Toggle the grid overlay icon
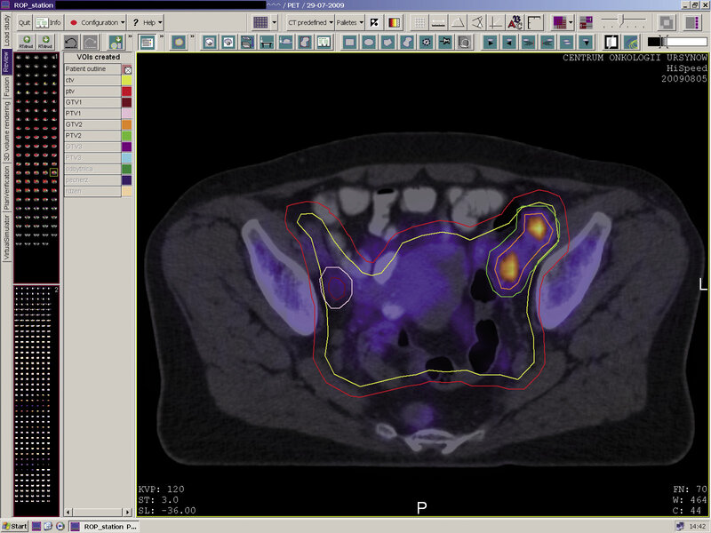The width and height of the screenshot is (711, 533). [x=419, y=22]
